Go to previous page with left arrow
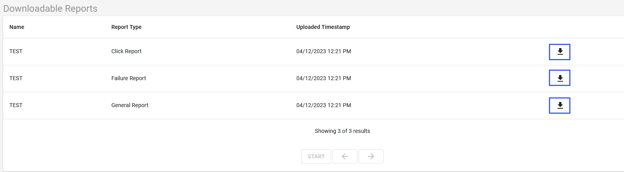This screenshot has height=172, width=624. (x=345, y=156)
